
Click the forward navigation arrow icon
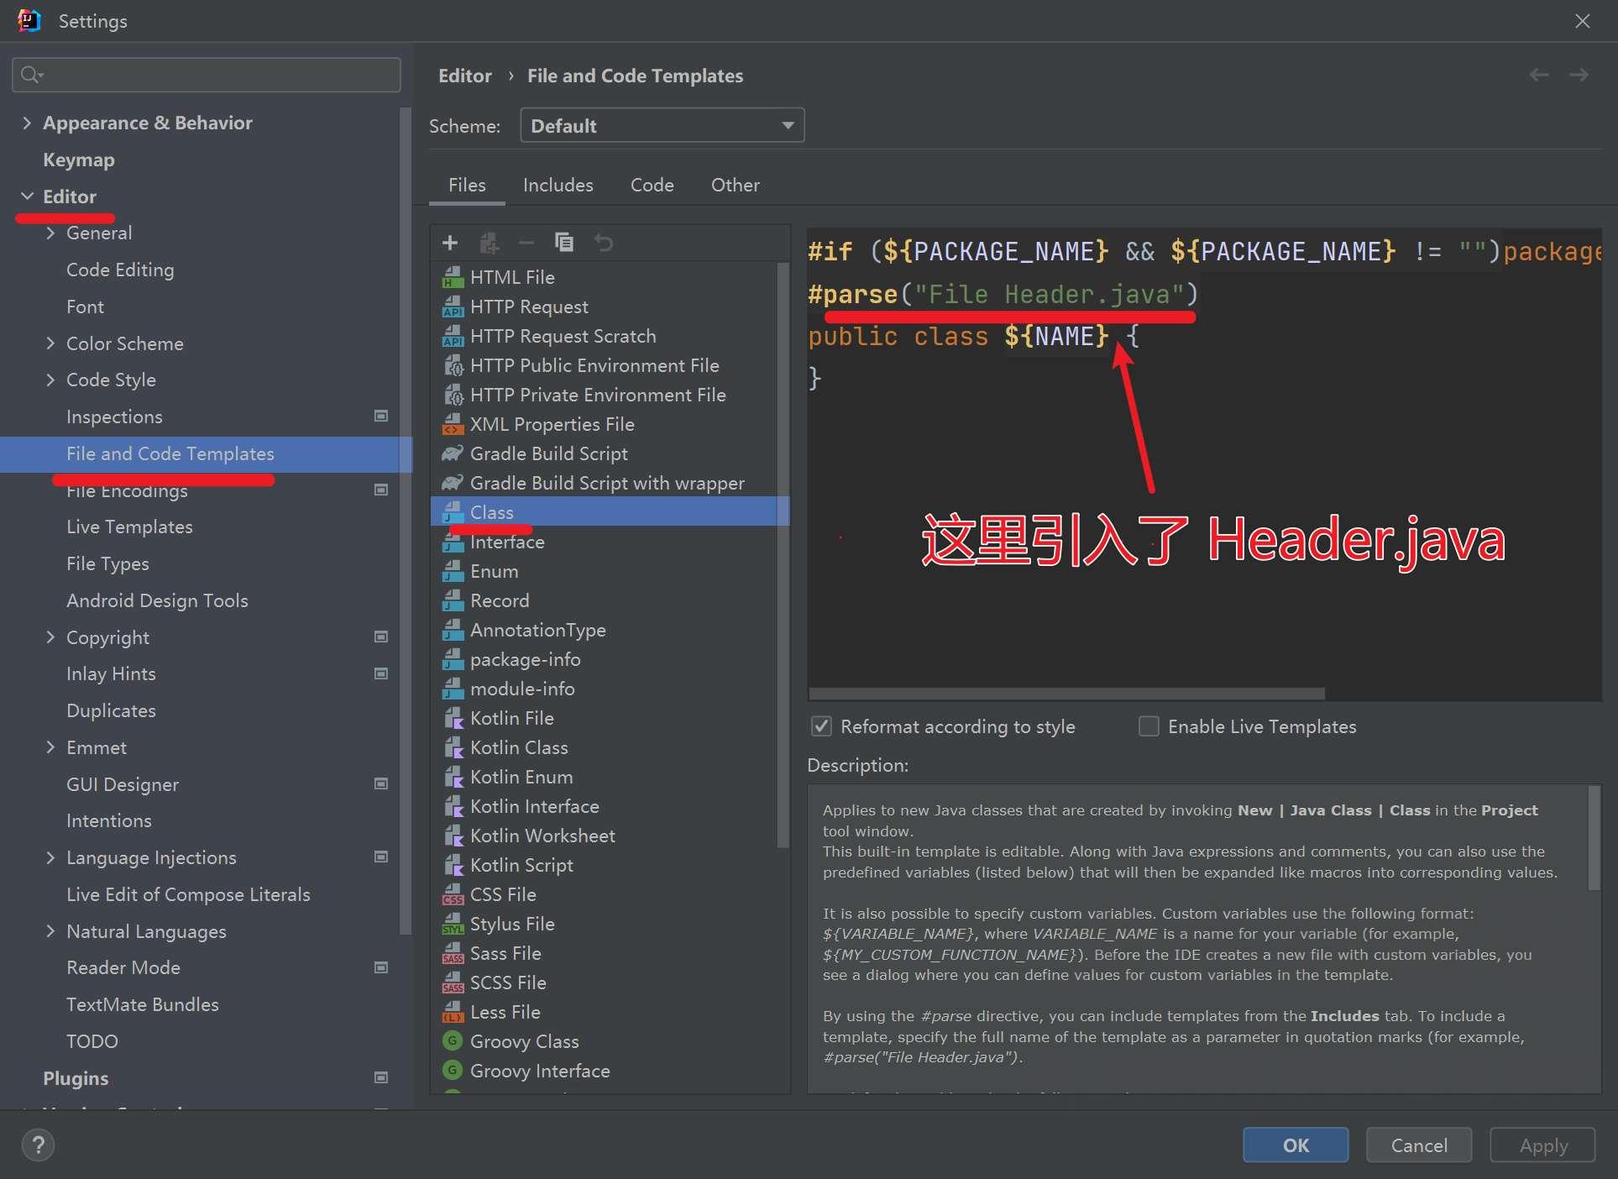click(1579, 75)
